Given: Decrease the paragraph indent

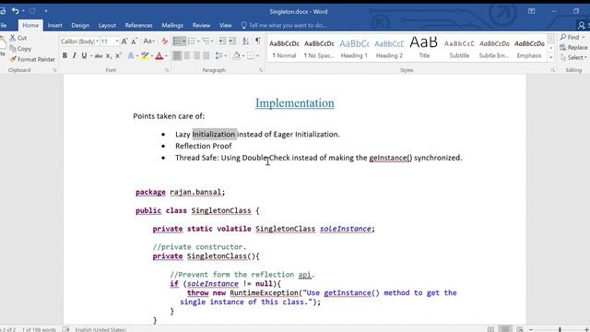Looking at the screenshot, I should [x=222, y=41].
